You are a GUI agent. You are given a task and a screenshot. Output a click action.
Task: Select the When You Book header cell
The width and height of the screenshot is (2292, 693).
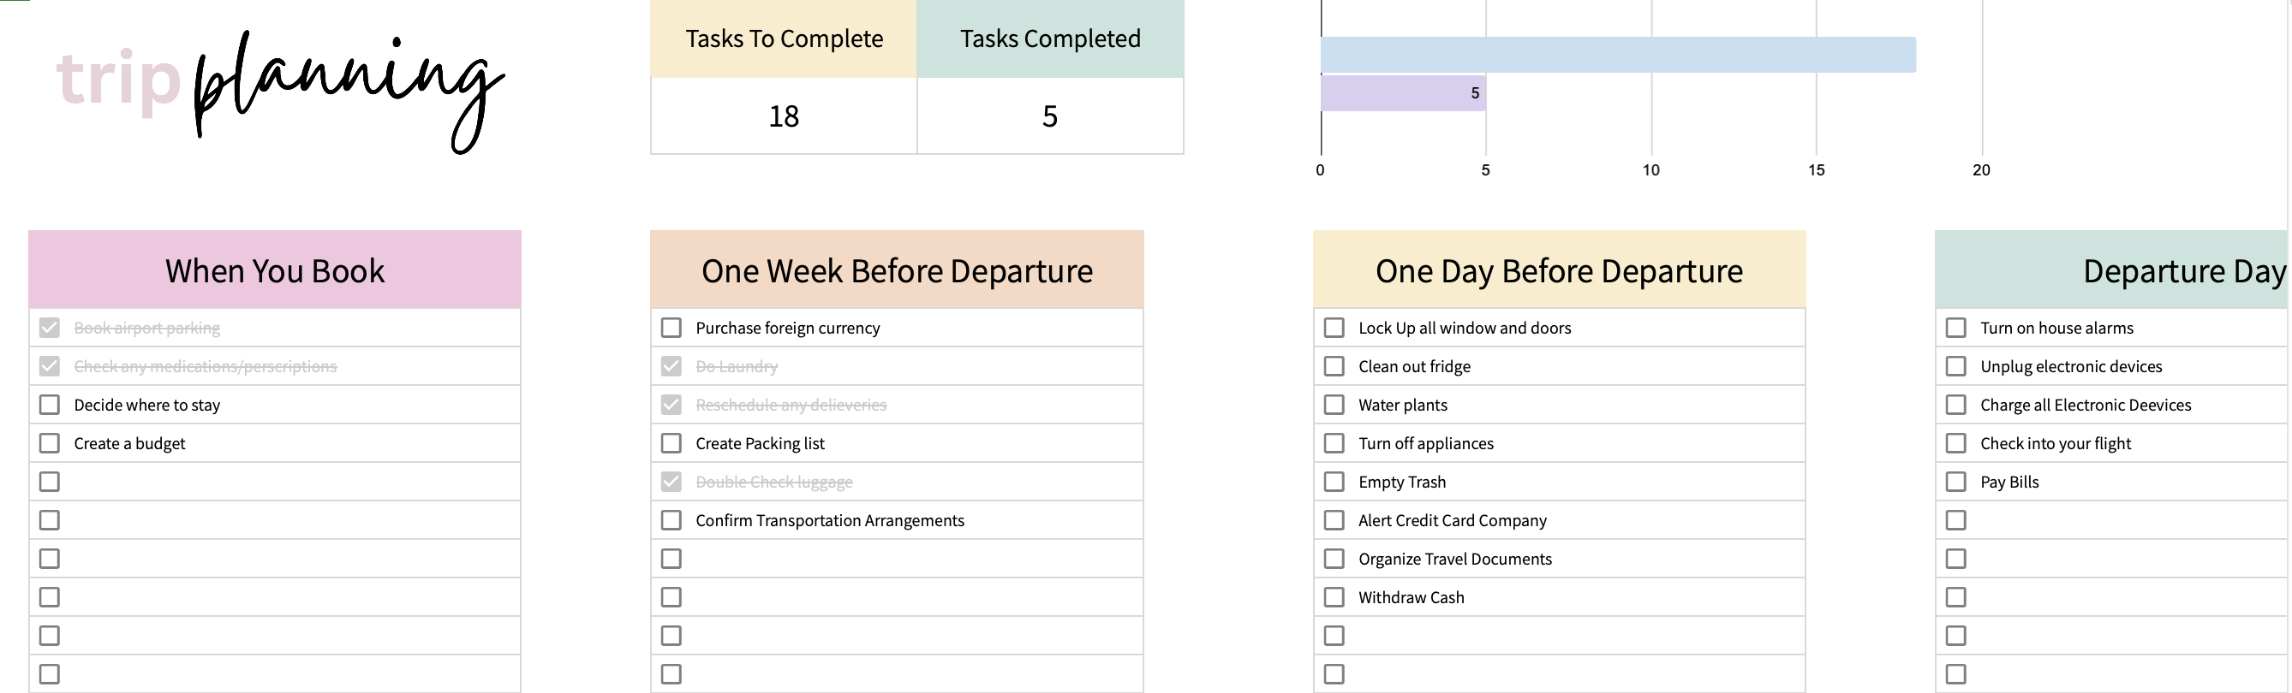pos(275,270)
